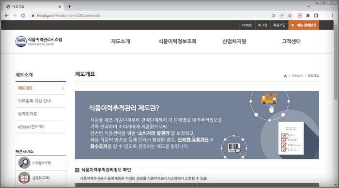Click the 빠른서비스 heading
The width and height of the screenshot is (339, 188).
click(24, 152)
